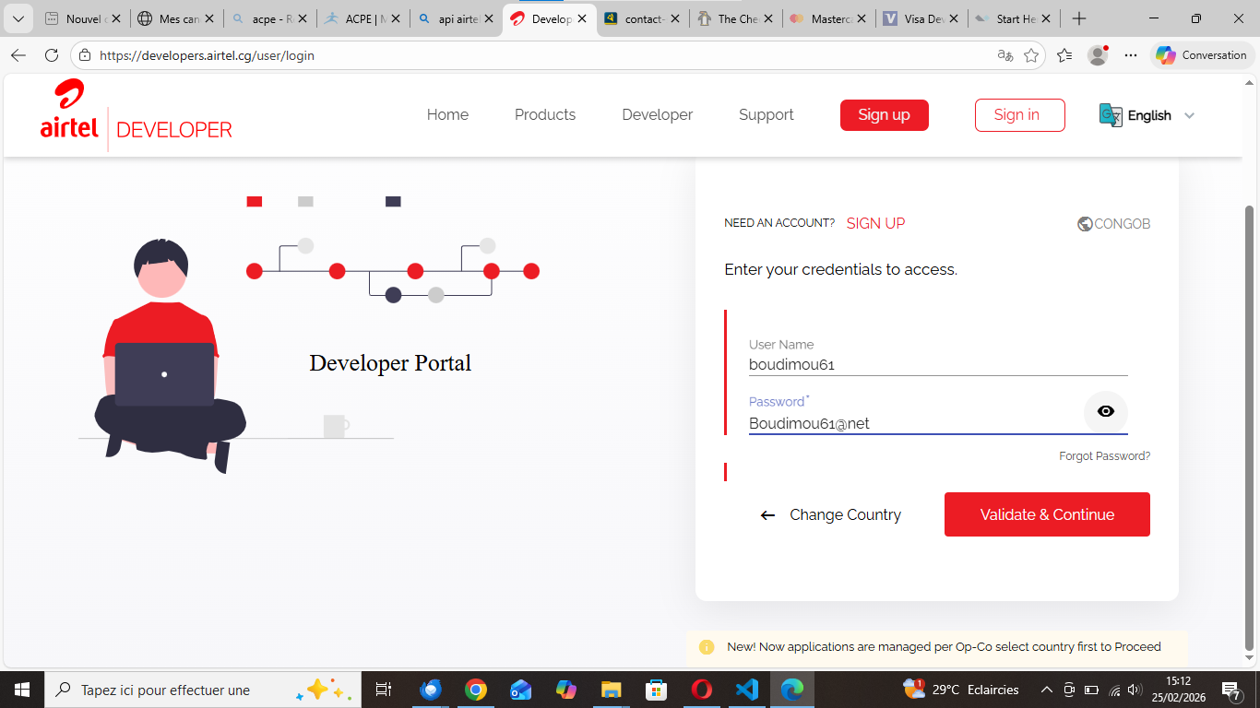Click the Windows taskbar search box
The image size is (1260, 708).
click(201, 690)
